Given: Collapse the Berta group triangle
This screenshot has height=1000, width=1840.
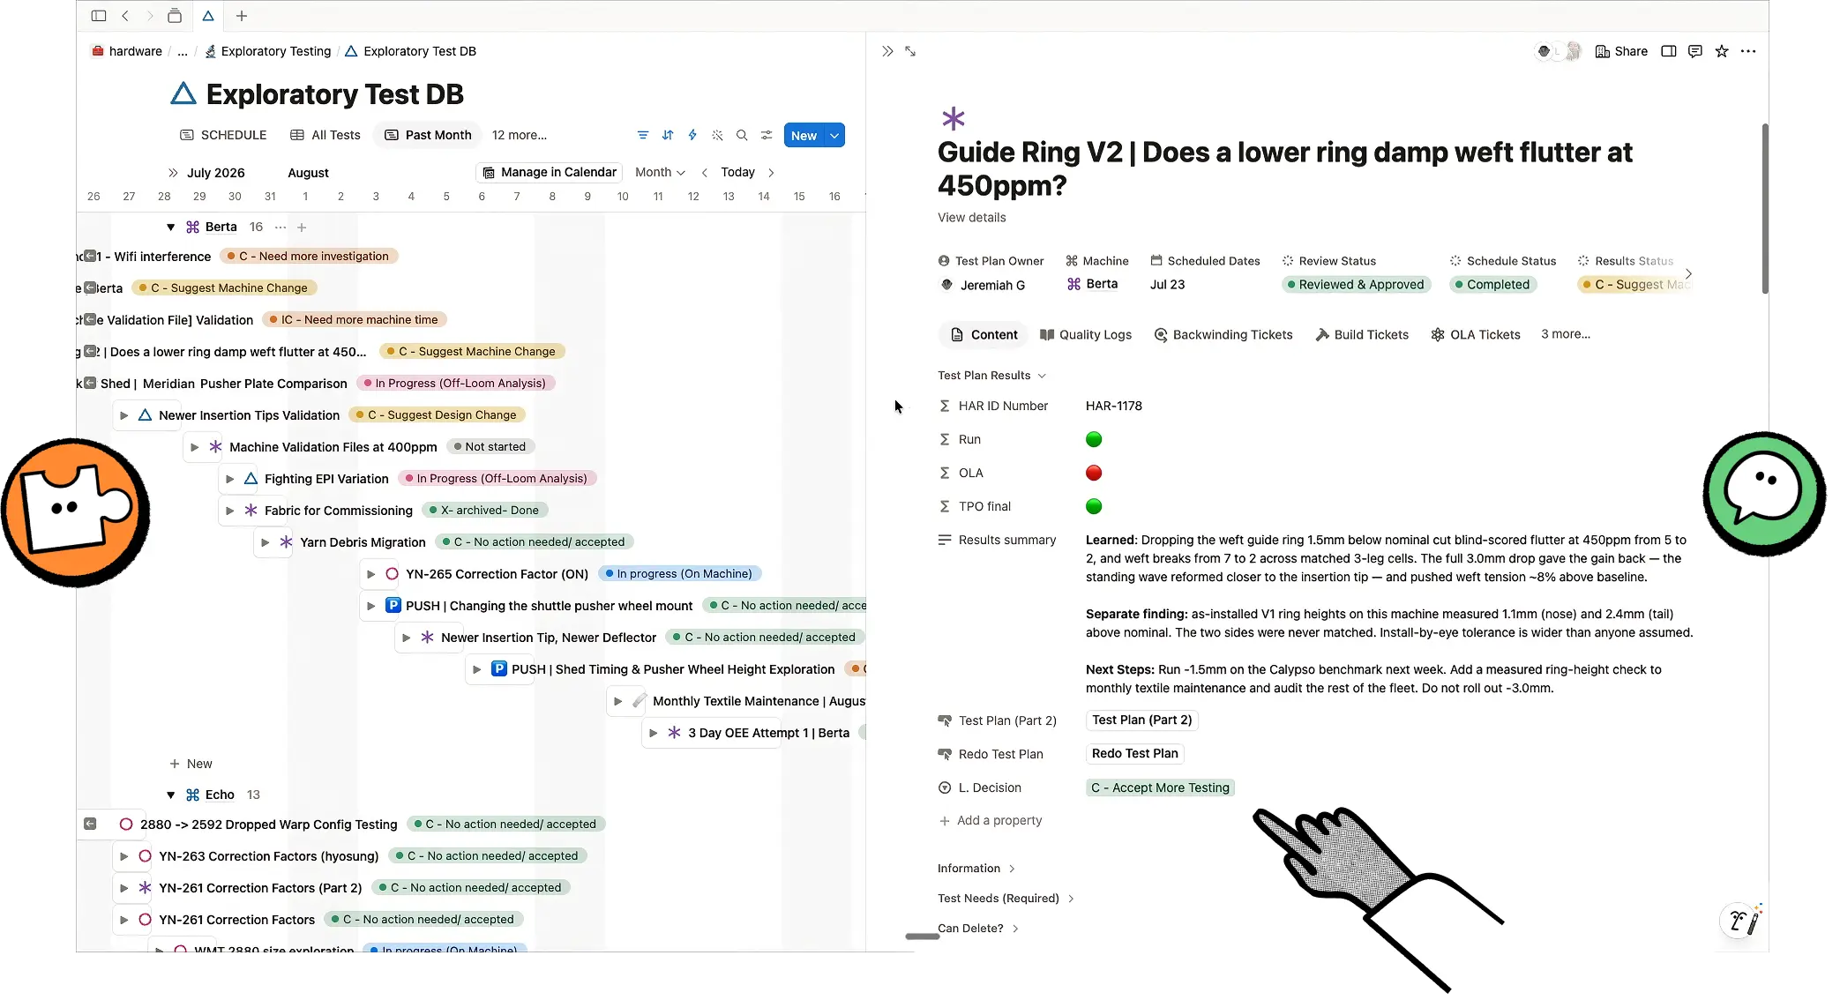Looking at the screenshot, I should click(x=170, y=227).
